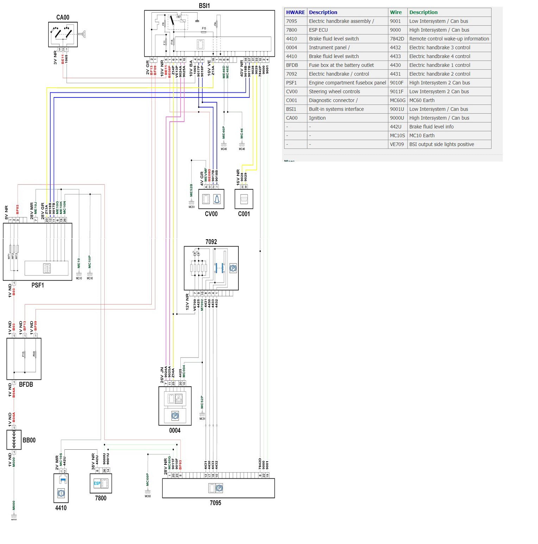Select the ground symbol below the ME46P wire
The height and width of the screenshot is (544, 538).
click(224, 145)
